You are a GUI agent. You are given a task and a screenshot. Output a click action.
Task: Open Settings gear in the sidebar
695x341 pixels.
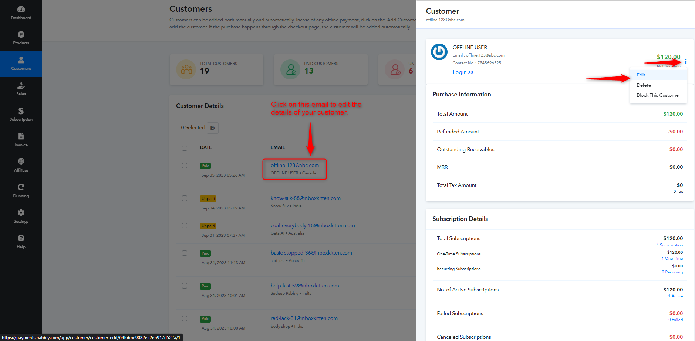click(x=21, y=216)
